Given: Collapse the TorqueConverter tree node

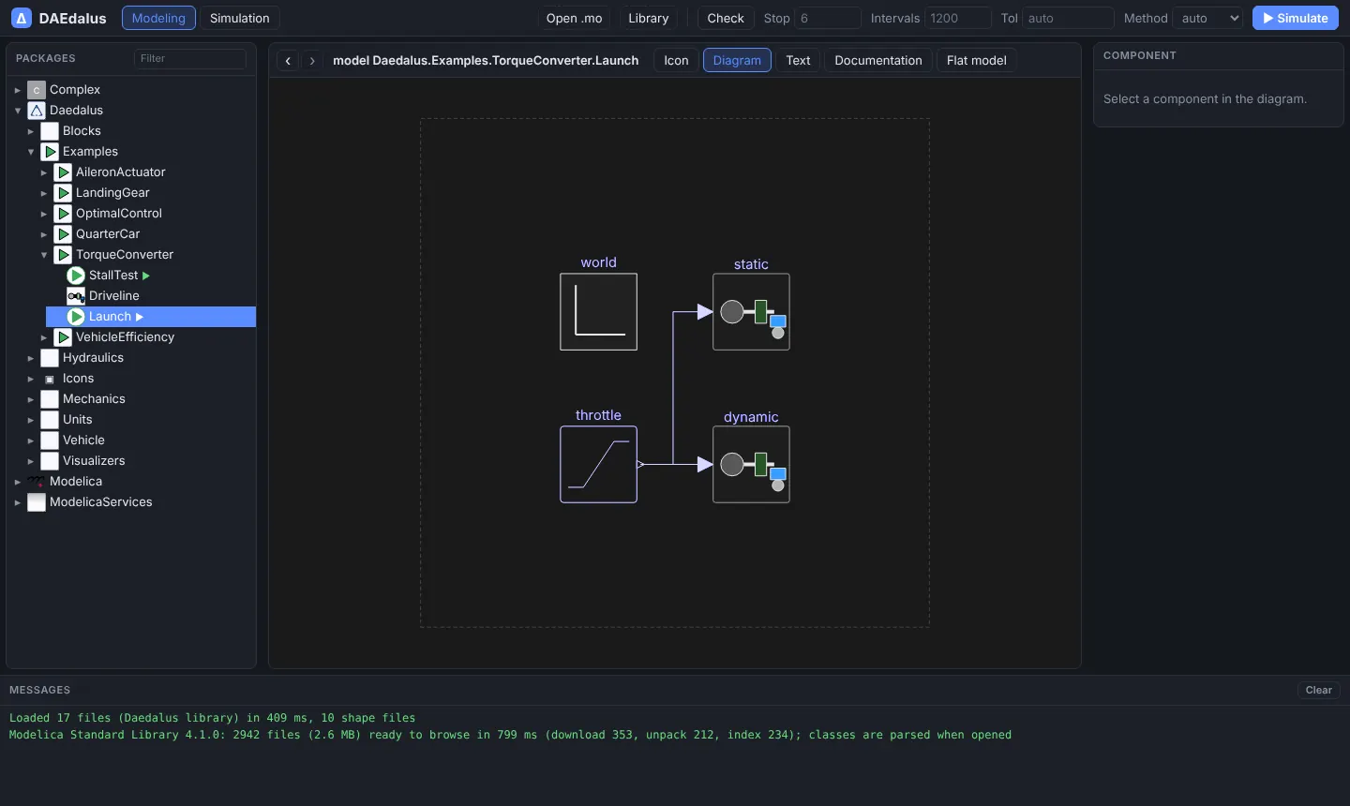Looking at the screenshot, I should 44,255.
